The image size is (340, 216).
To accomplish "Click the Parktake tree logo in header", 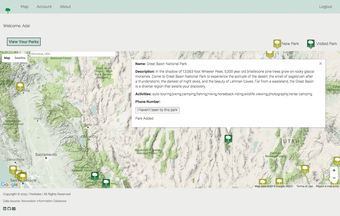I will click(x=8, y=11).
